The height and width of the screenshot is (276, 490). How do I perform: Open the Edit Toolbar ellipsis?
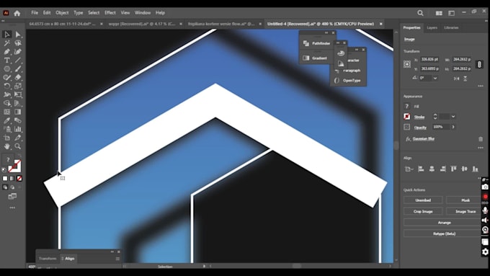click(x=12, y=208)
